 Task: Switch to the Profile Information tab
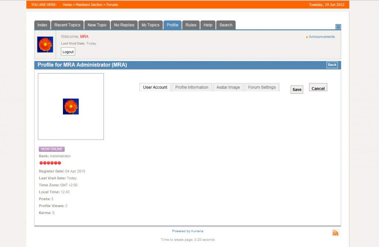(192, 87)
